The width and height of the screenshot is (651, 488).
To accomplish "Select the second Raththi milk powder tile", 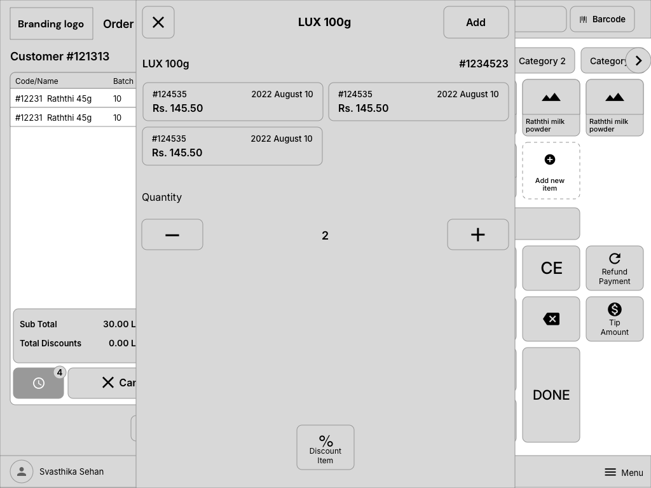I will click(x=614, y=107).
